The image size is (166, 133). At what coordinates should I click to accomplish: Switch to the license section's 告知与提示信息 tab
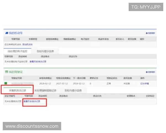click(x=73, y=91)
